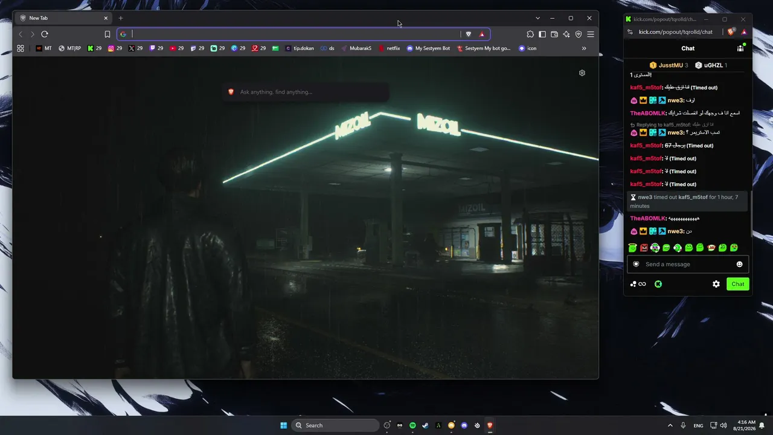Open the tip.dokan bookmark
Viewport: 773px width, 435px height.
click(x=300, y=48)
